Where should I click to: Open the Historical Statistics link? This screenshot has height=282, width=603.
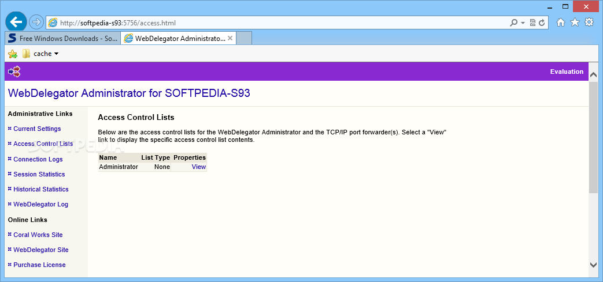41,189
